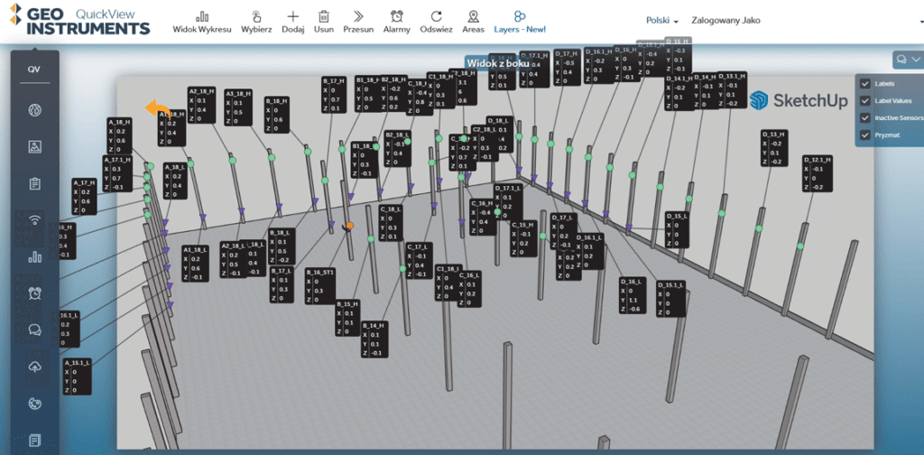
Task: Toggle the Pryzmat checkbox
Action: 864,135
